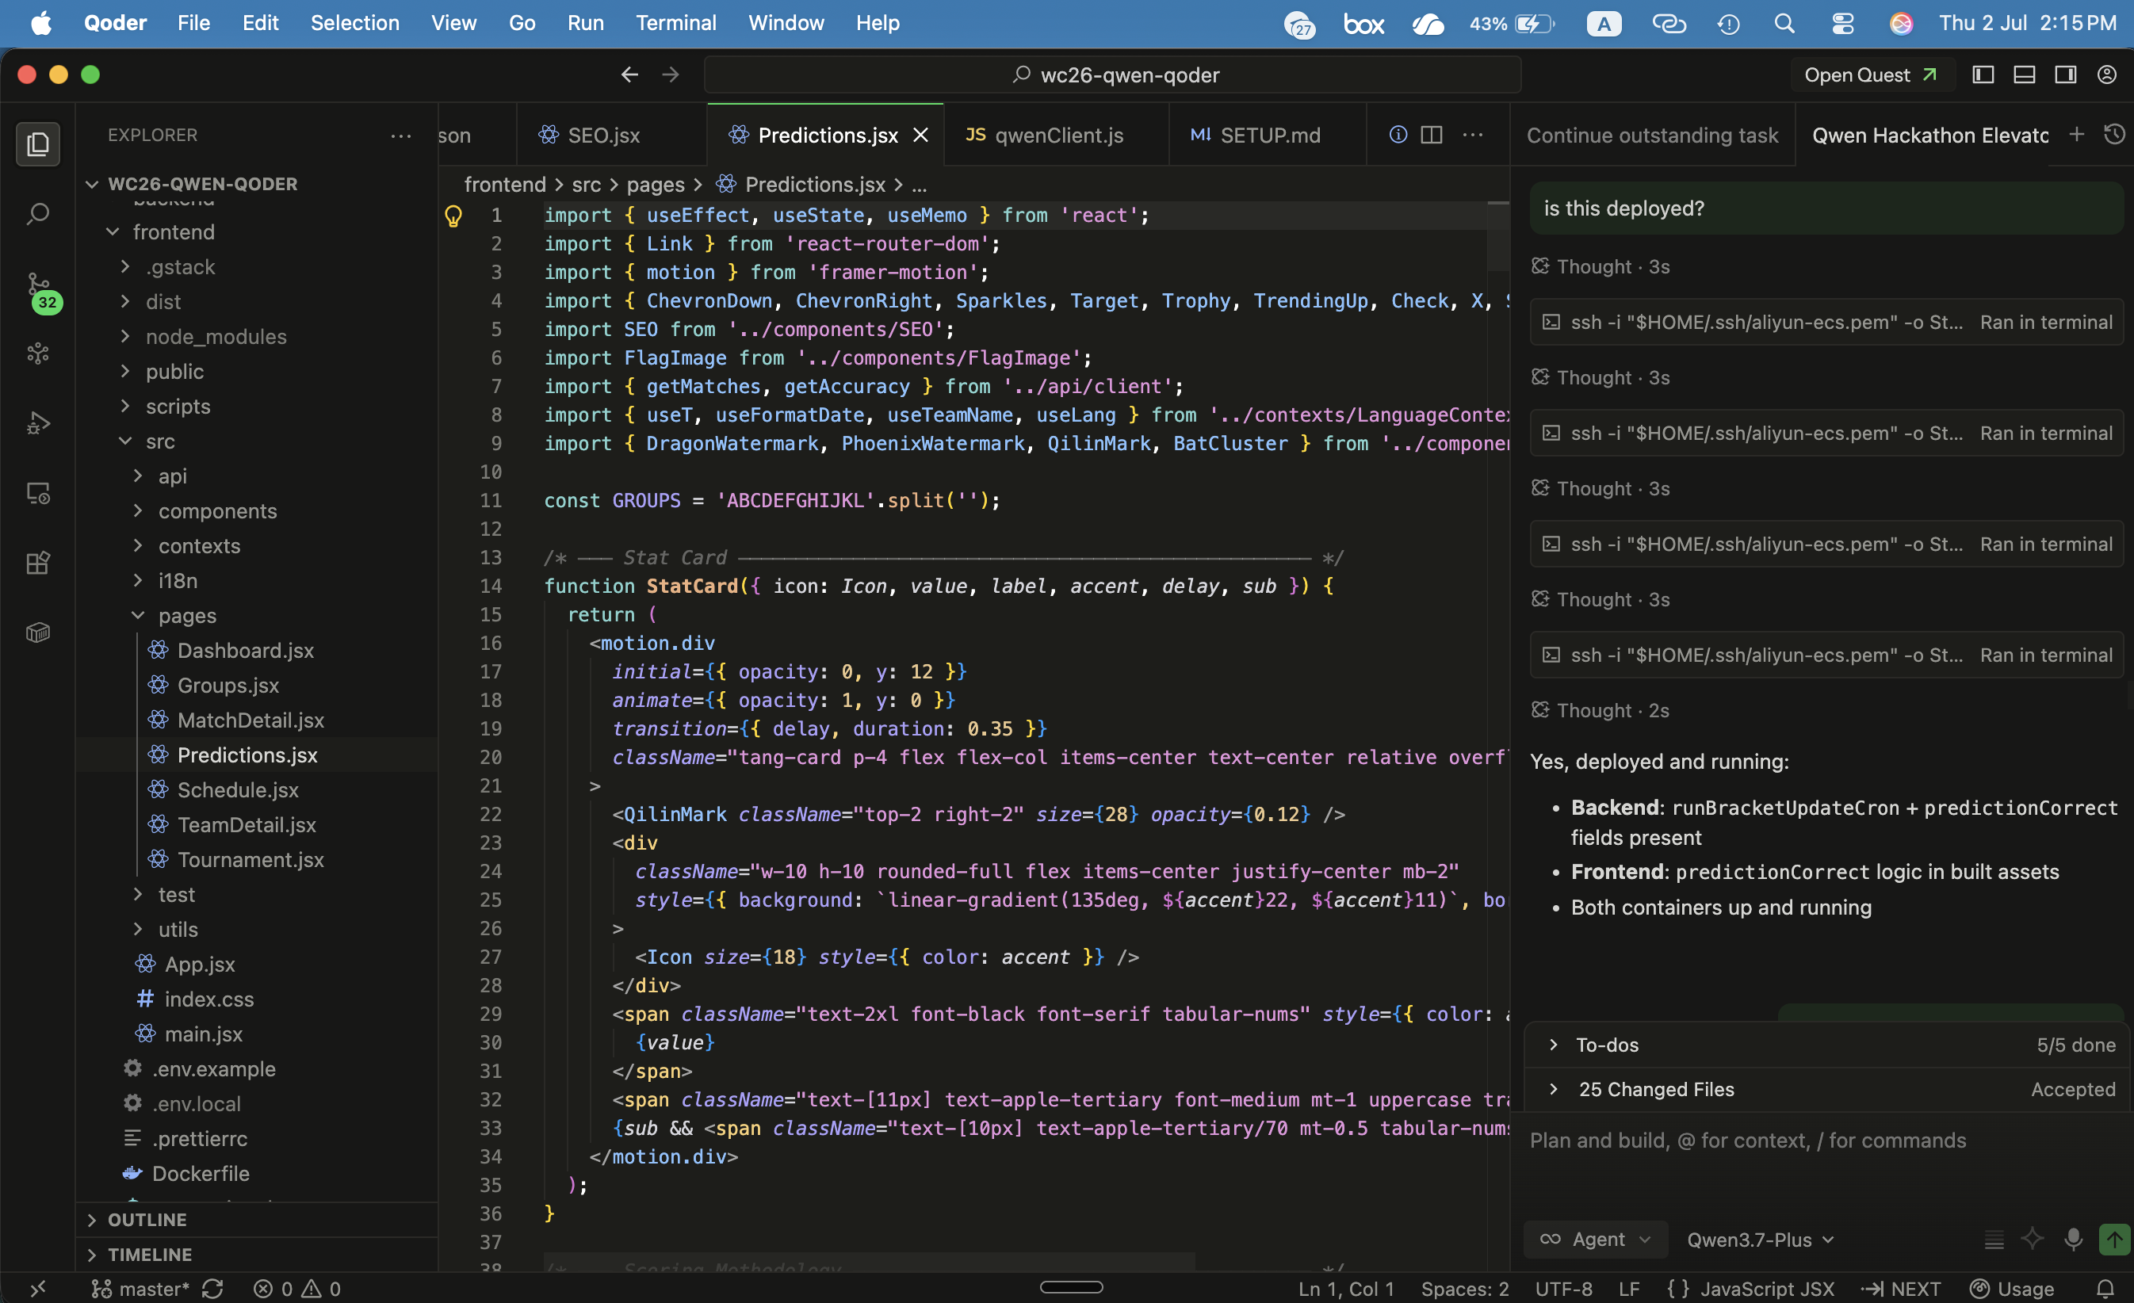
Task: Expand the TIMELINE section
Action: coord(256,1254)
